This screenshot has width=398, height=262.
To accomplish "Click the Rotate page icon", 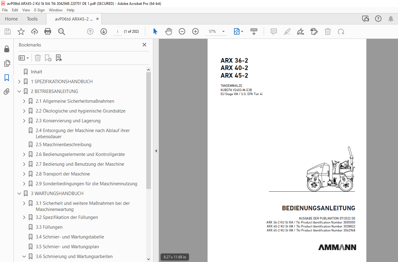I will [341, 31].
